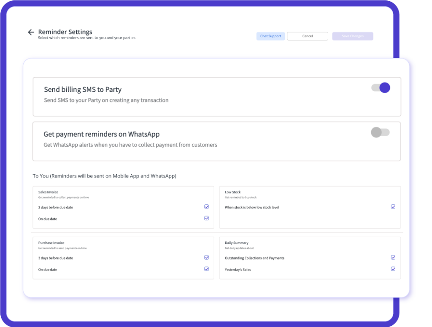
Task: Click the Reminder Settings heading
Action: coord(65,32)
